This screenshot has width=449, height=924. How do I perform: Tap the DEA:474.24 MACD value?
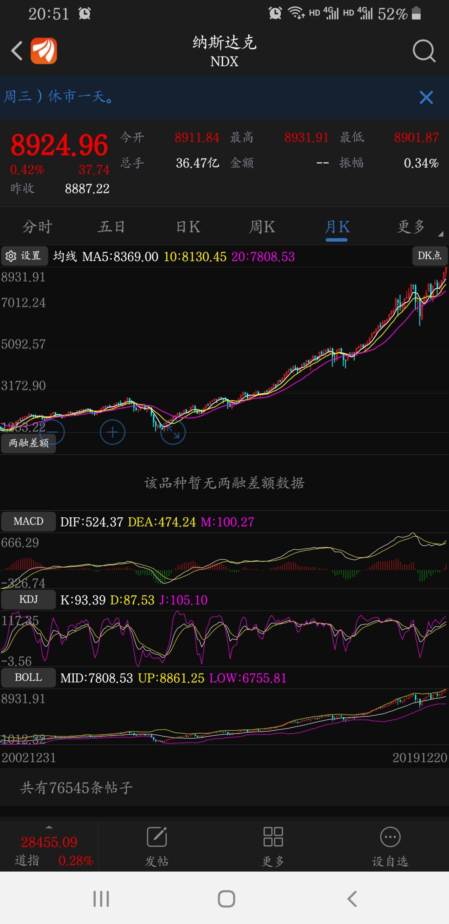162,522
